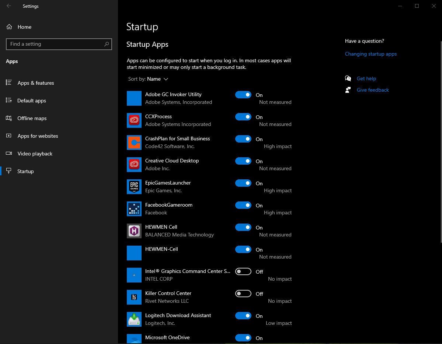Click the Low impact label for Logitech
The width and height of the screenshot is (442, 344).
pyautogui.click(x=279, y=323)
